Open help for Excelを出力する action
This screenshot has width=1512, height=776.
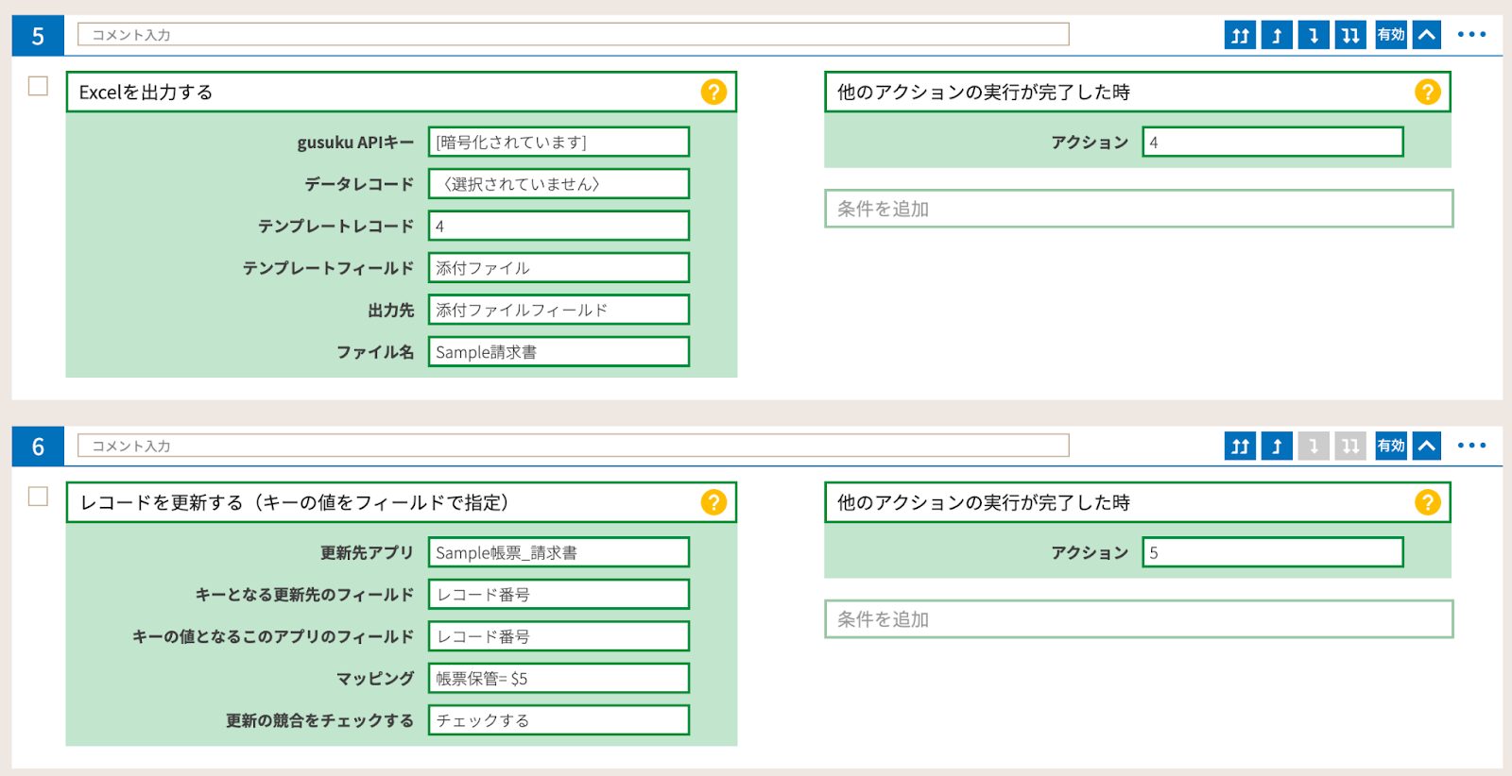tap(713, 92)
